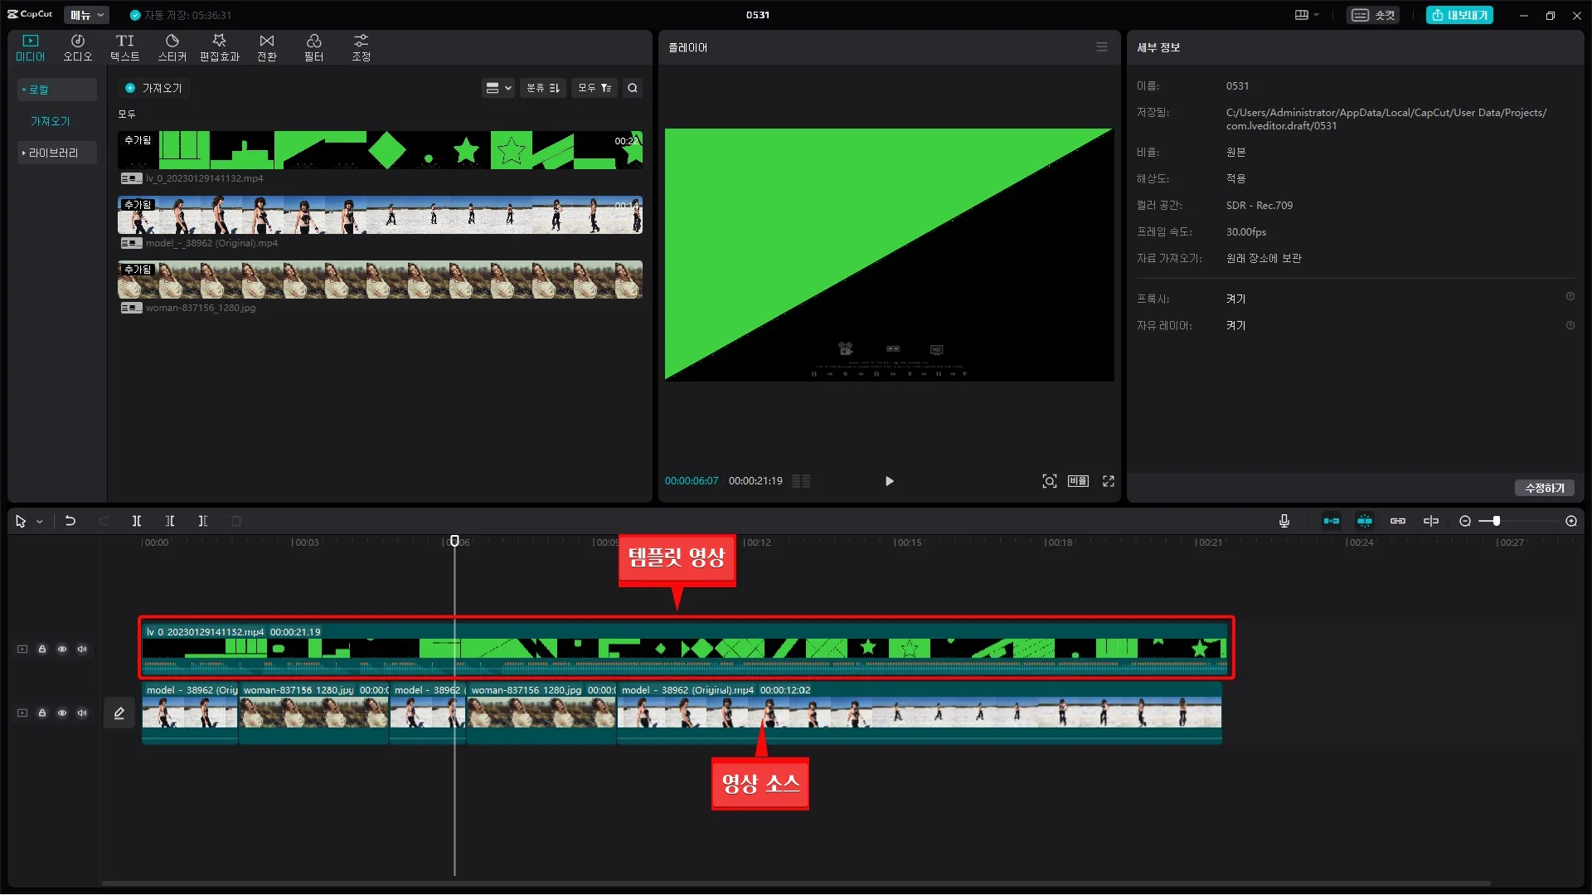Open the 모두 filter dropdown
This screenshot has height=895, width=1592.
(595, 88)
